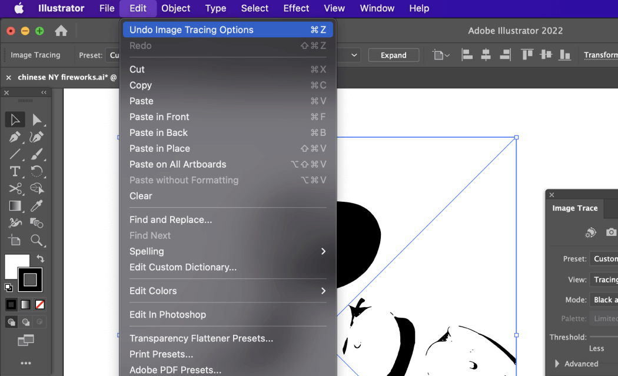
Task: Click horizontal align right icon
Action: pyautogui.click(x=505, y=55)
